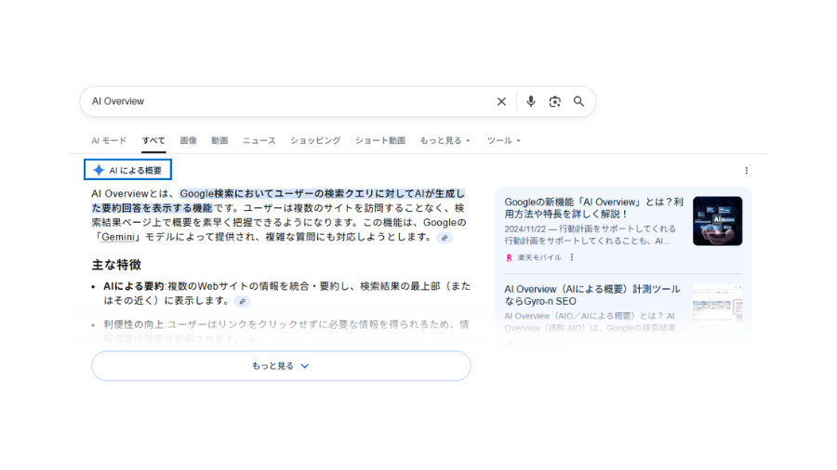Switch to the AI モード tab

(109, 141)
